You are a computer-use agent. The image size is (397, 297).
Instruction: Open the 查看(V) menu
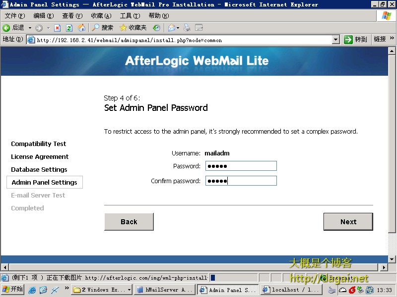[72, 16]
